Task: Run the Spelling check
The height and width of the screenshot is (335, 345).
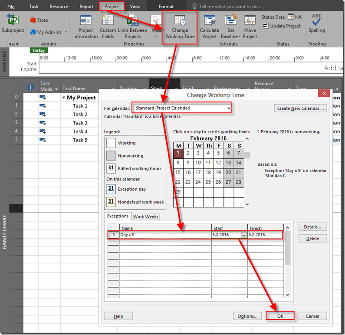Action: 317,24
